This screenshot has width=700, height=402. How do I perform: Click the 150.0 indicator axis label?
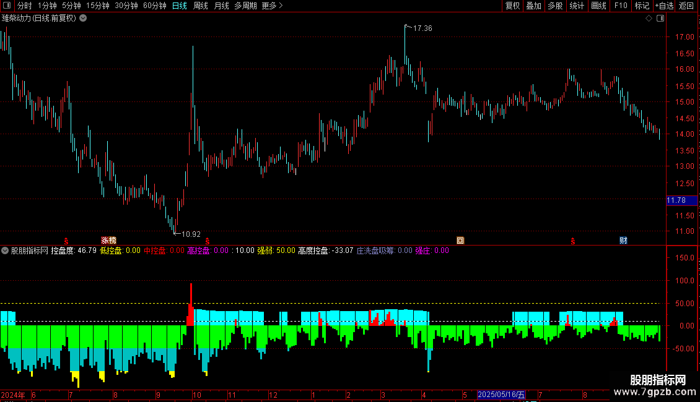click(685, 258)
